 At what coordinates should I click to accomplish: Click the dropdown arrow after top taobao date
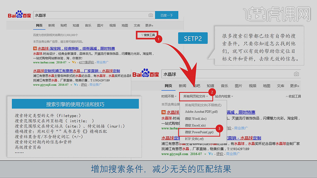[69, 63]
